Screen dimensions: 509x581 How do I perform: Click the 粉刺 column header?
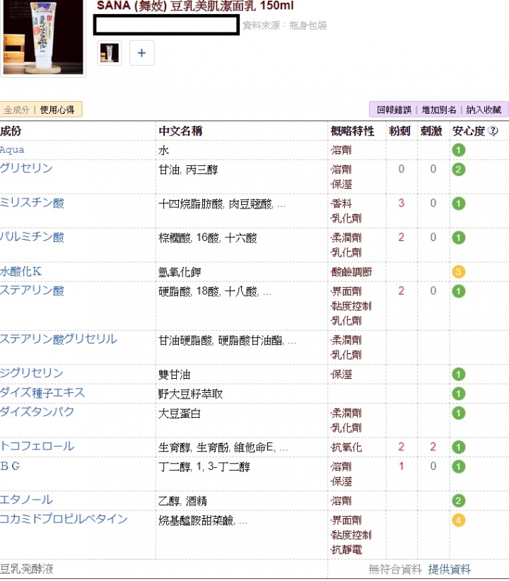point(399,131)
